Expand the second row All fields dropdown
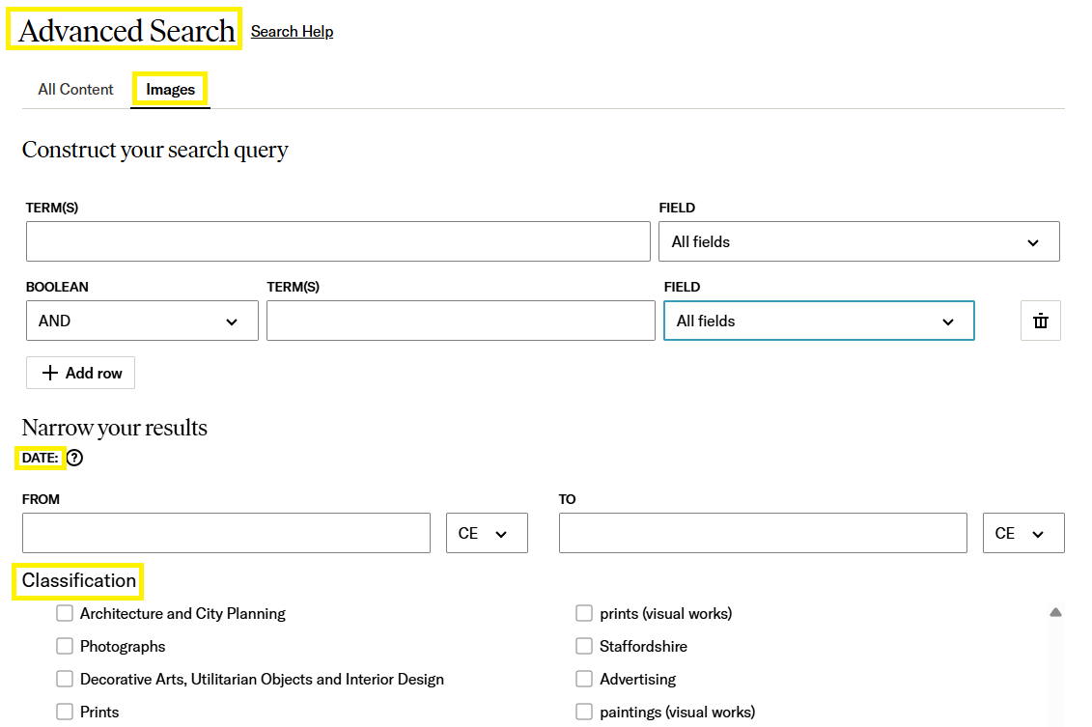 (x=818, y=322)
